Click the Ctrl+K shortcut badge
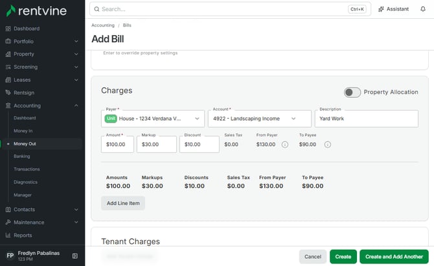Screen dimensions: 434x266 [357, 9]
